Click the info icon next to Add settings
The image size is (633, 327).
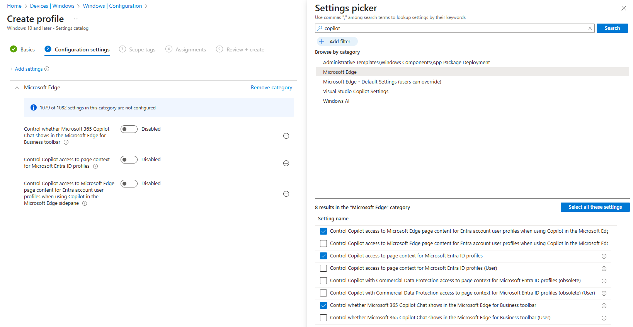[47, 69]
